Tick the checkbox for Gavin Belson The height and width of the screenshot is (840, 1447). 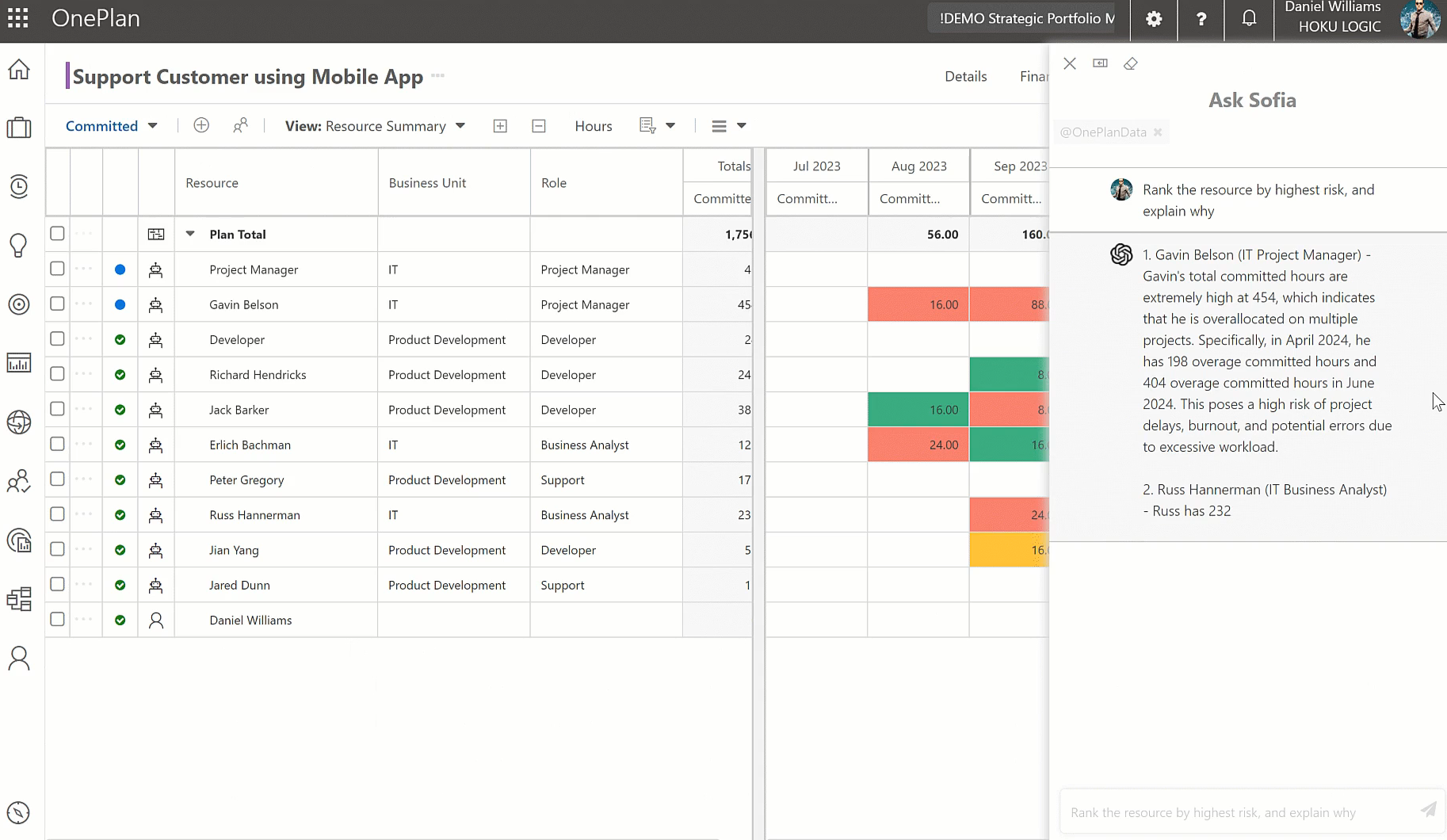(x=57, y=304)
